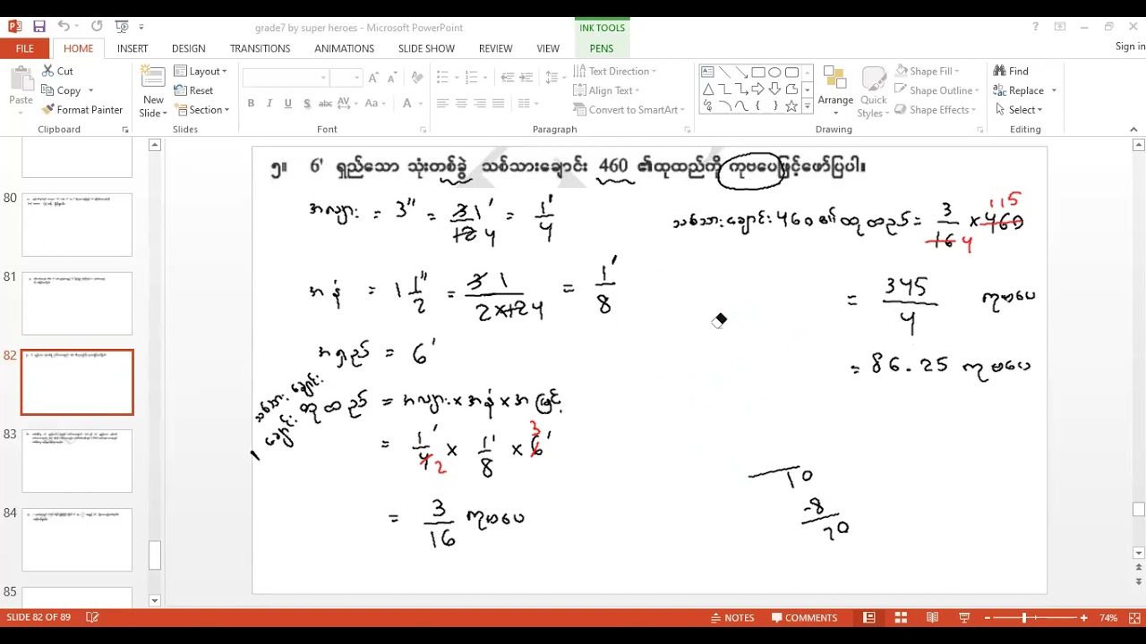Click the zoom out minus button
The image size is (1146, 644).
(x=988, y=618)
